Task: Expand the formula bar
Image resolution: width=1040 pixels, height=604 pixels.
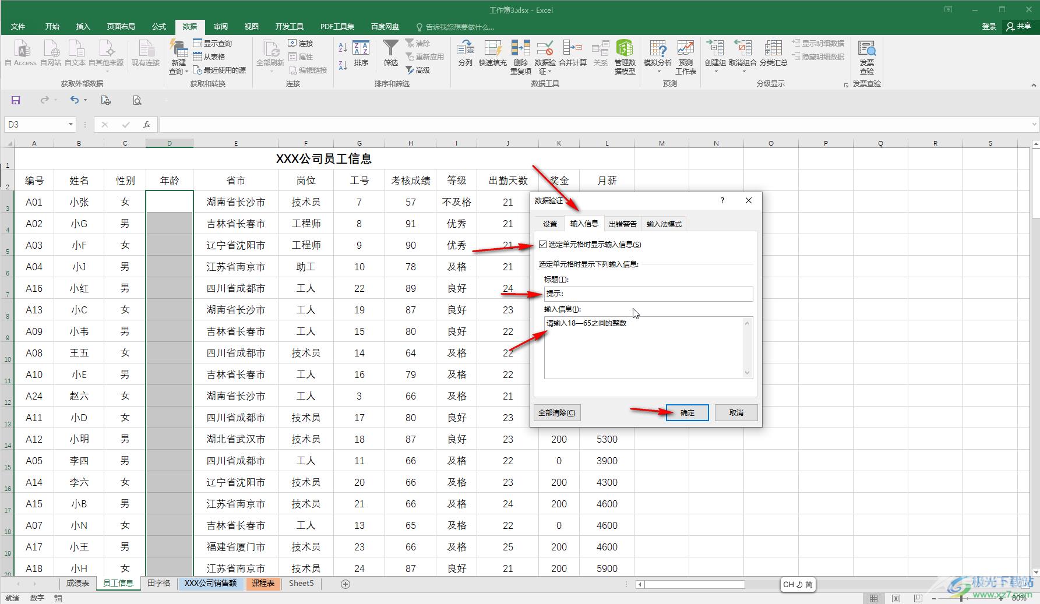Action: pos(1034,124)
